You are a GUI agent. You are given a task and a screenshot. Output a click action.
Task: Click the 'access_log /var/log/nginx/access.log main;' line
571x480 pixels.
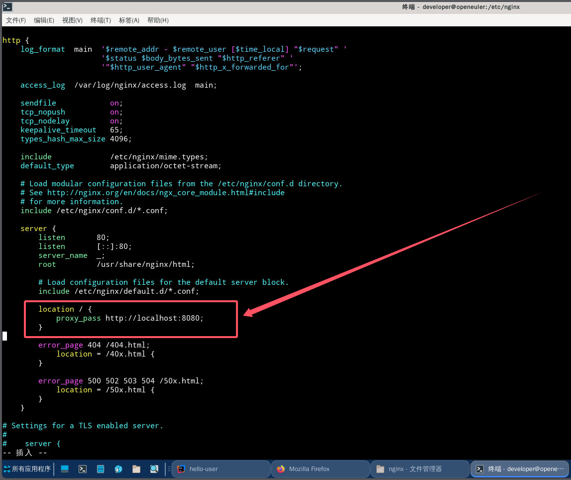tap(118, 85)
